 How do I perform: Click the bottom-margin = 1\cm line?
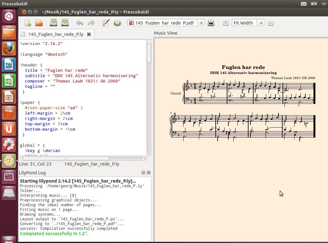click(x=50, y=129)
